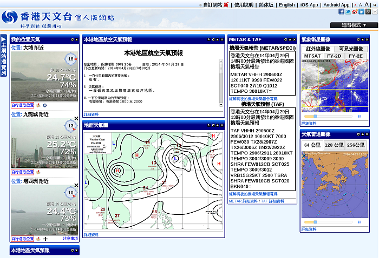Image resolution: width=379 pixels, height=258 pixels.
Task: Expand the 主網站瀏覽列 side menu
Action: [3, 56]
